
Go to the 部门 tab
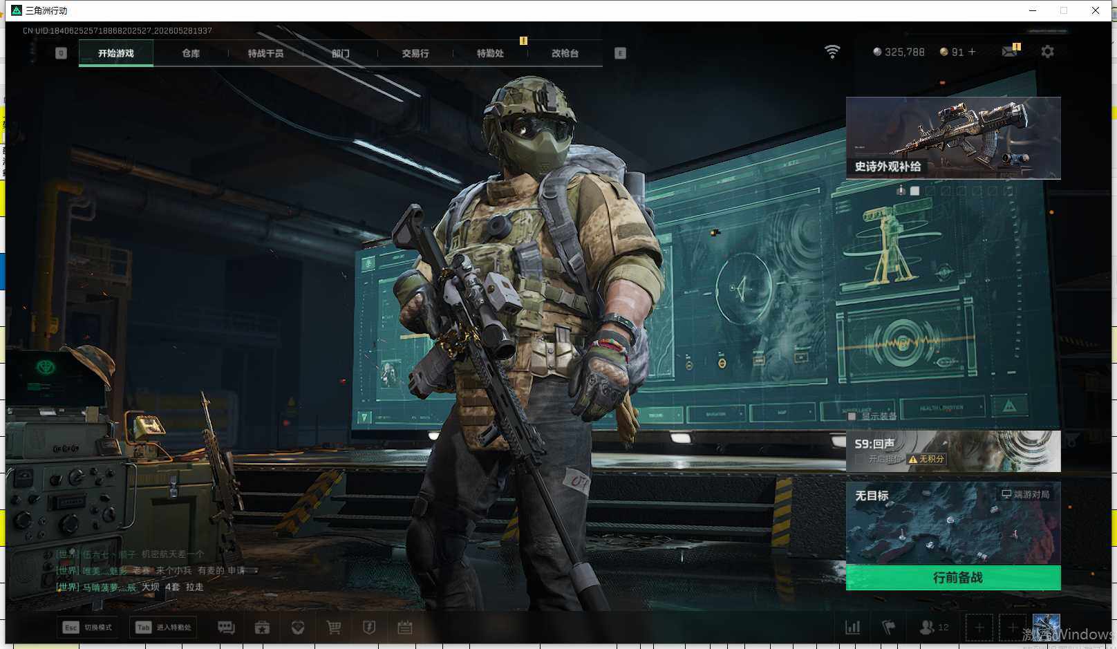tap(340, 53)
